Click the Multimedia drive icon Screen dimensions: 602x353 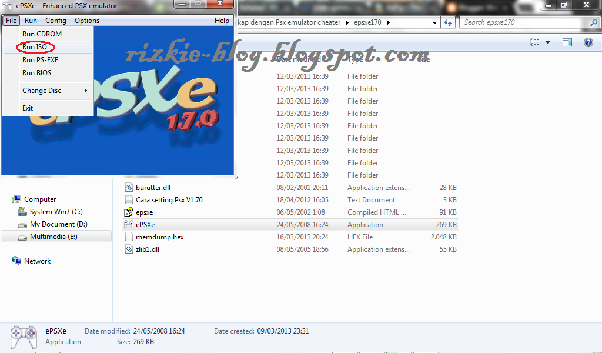(x=22, y=237)
